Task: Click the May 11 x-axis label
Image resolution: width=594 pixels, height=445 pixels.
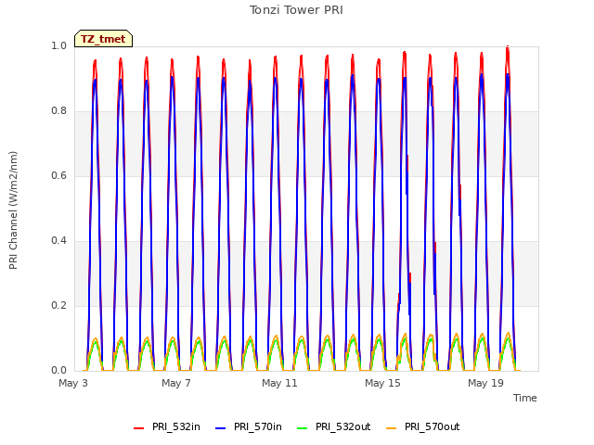Action: tap(279, 383)
